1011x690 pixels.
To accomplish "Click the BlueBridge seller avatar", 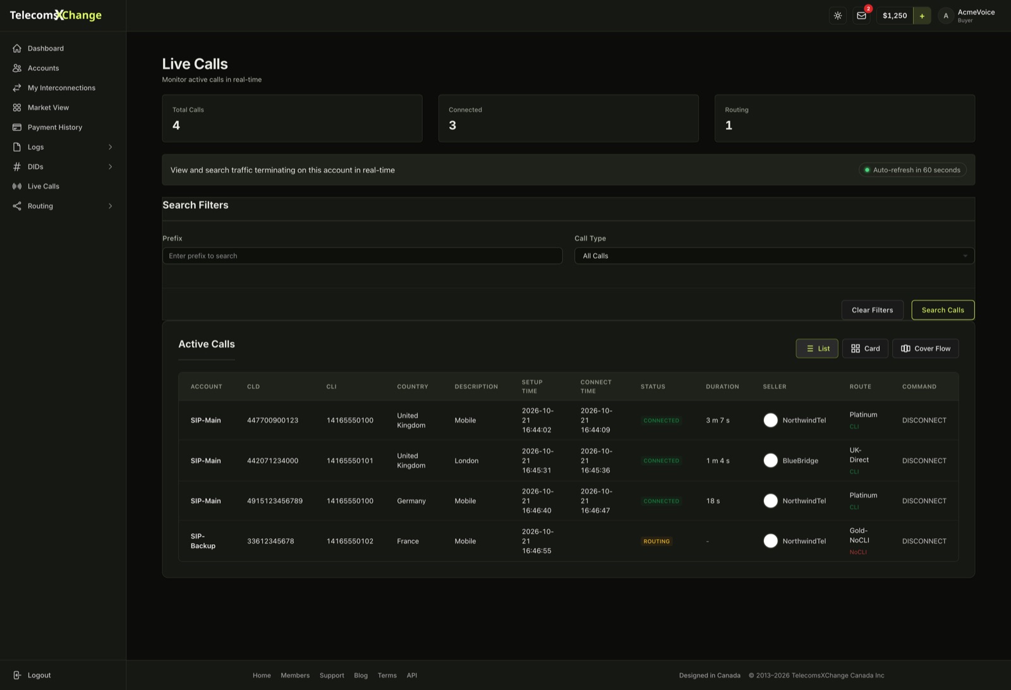I will (770, 461).
